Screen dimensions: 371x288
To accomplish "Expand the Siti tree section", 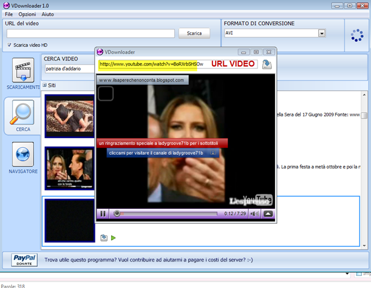I will [x=44, y=85].
